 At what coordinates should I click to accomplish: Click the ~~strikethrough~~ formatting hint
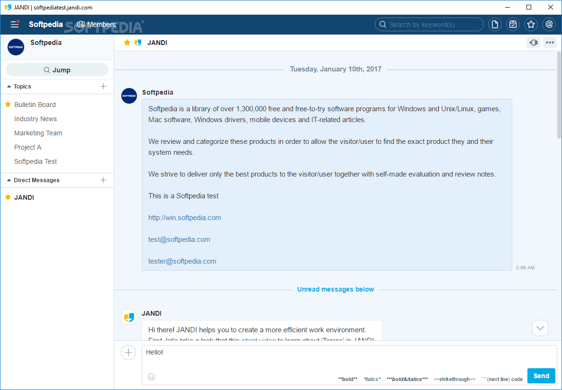[454, 379]
